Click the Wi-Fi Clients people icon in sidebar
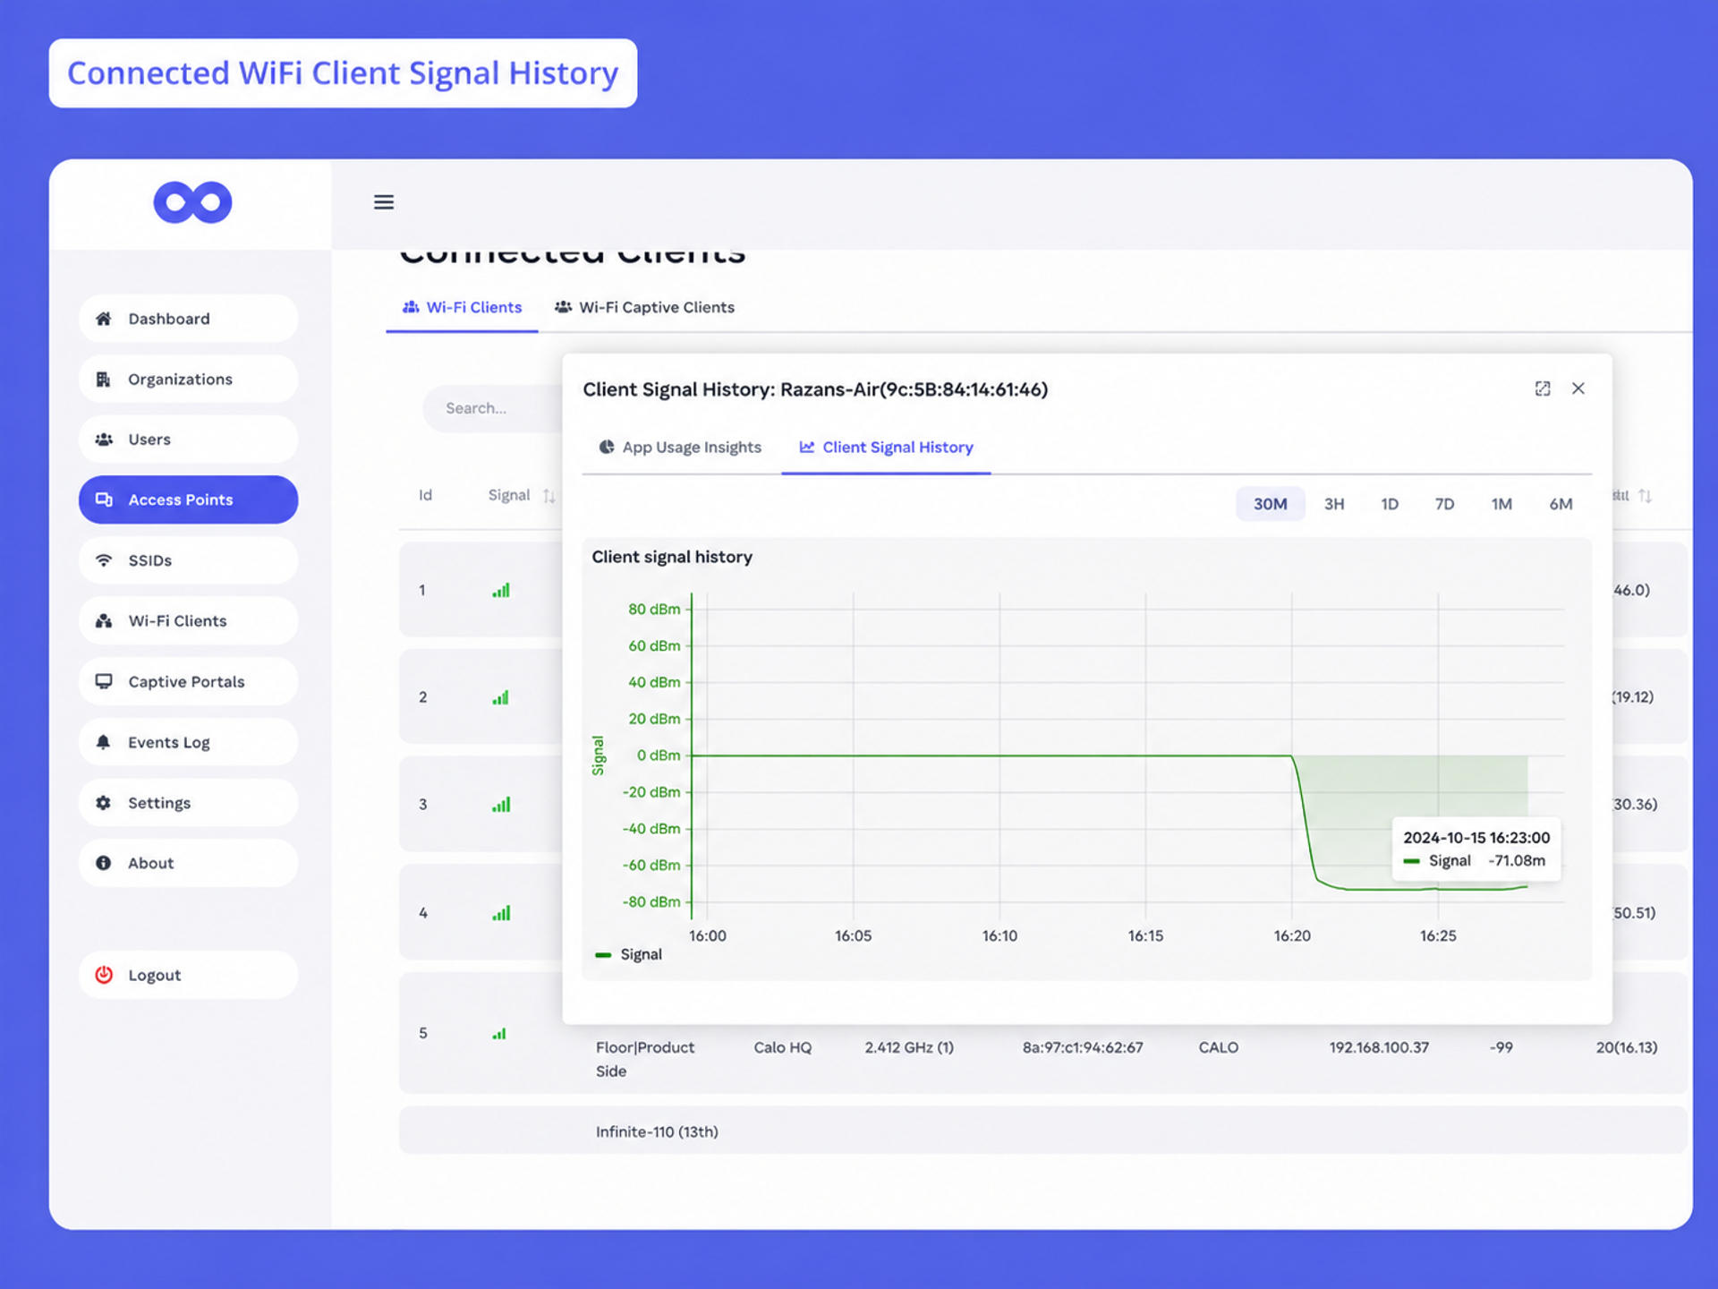The width and height of the screenshot is (1718, 1289). pyautogui.click(x=104, y=621)
